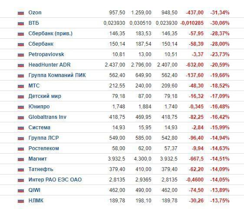Open the Сбербанк ordinary shares link
244x215 pixels.
point(41,44)
